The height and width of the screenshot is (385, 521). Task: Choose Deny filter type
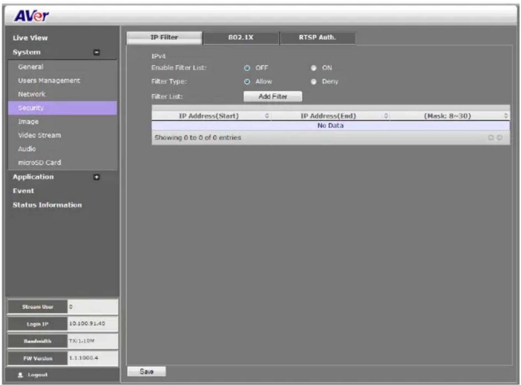coord(313,81)
